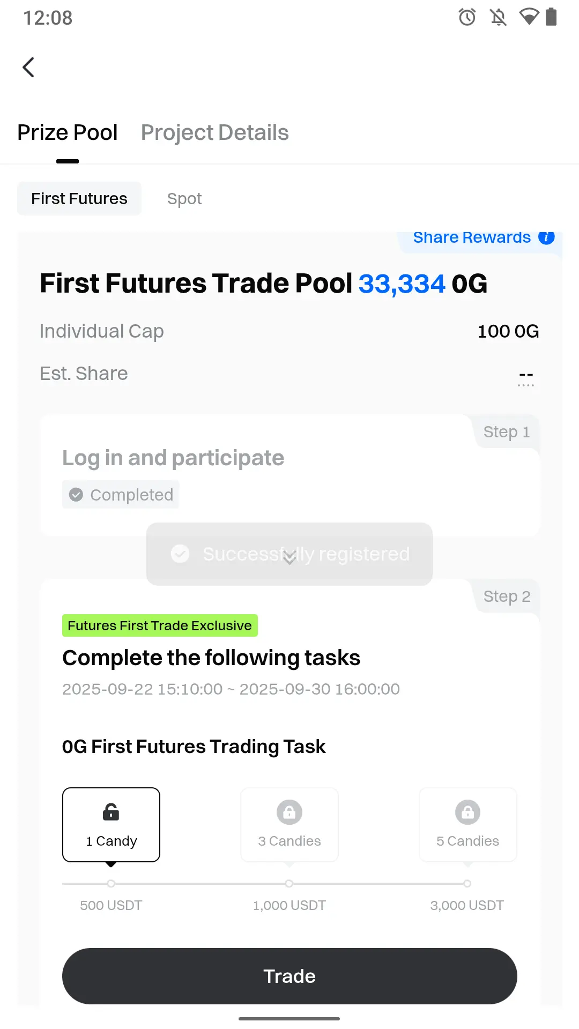Tap the alarm clock status icon

[x=467, y=17]
